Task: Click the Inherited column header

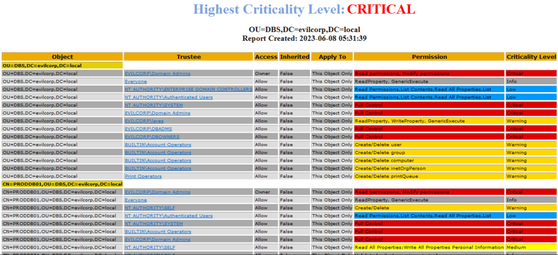Action: (295, 57)
